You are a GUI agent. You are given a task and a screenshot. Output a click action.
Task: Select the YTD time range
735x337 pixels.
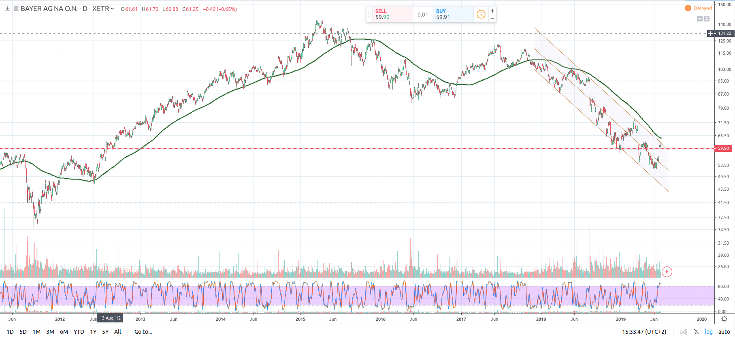(79, 332)
